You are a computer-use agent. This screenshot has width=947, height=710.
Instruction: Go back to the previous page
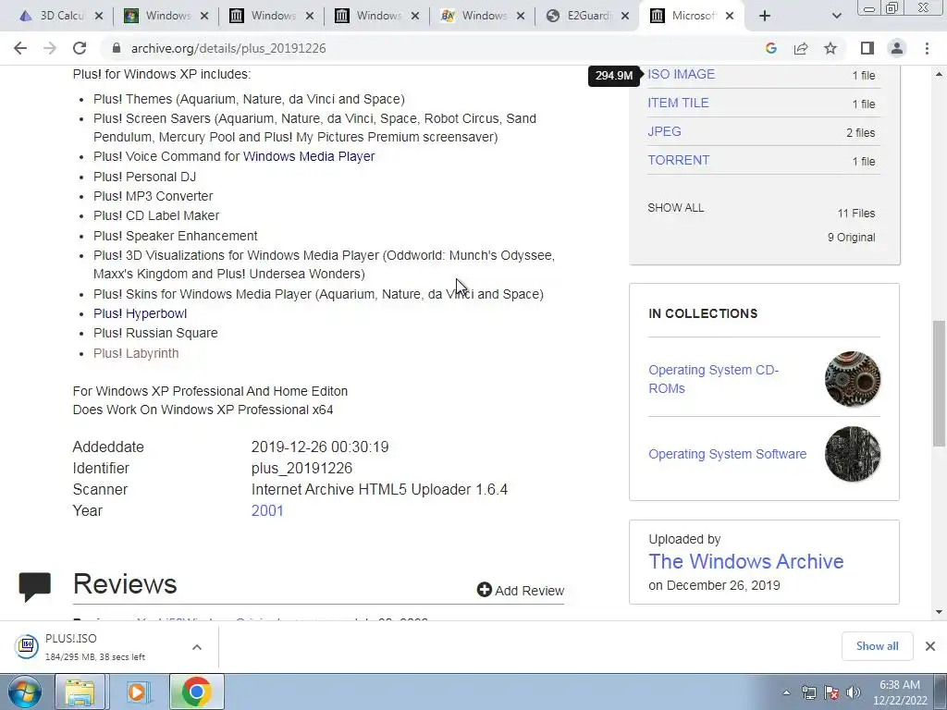20,48
